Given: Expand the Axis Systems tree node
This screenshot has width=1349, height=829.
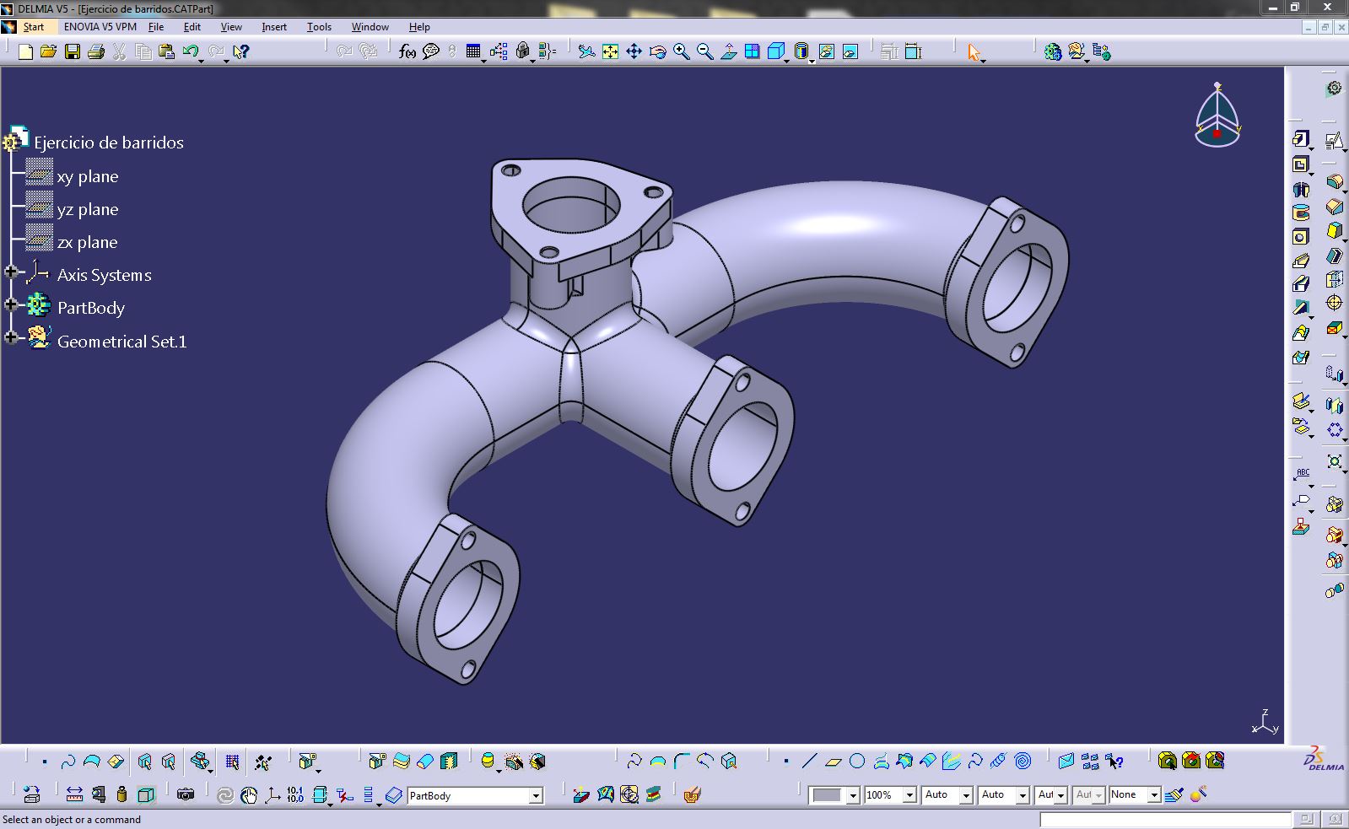Looking at the screenshot, I should 11,272.
